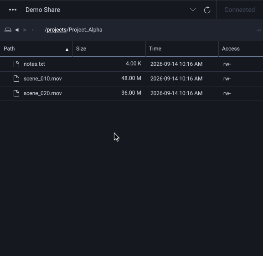
Task: Click the 4.00 K size value
Action: coord(134,64)
